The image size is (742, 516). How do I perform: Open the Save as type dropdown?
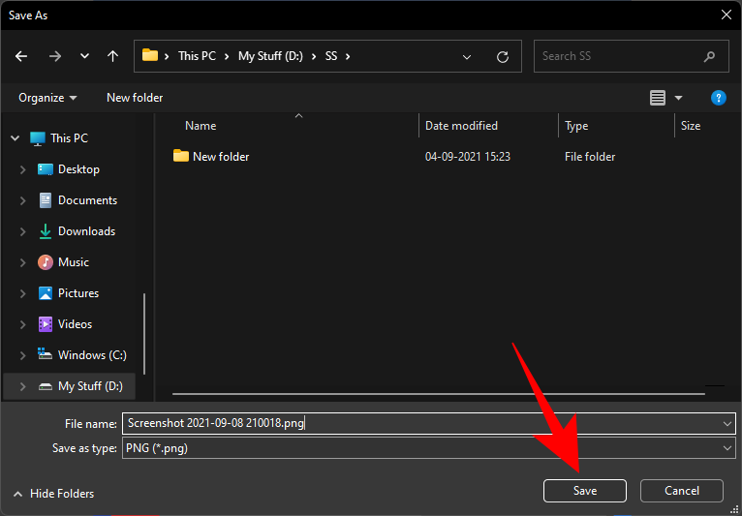(426, 448)
